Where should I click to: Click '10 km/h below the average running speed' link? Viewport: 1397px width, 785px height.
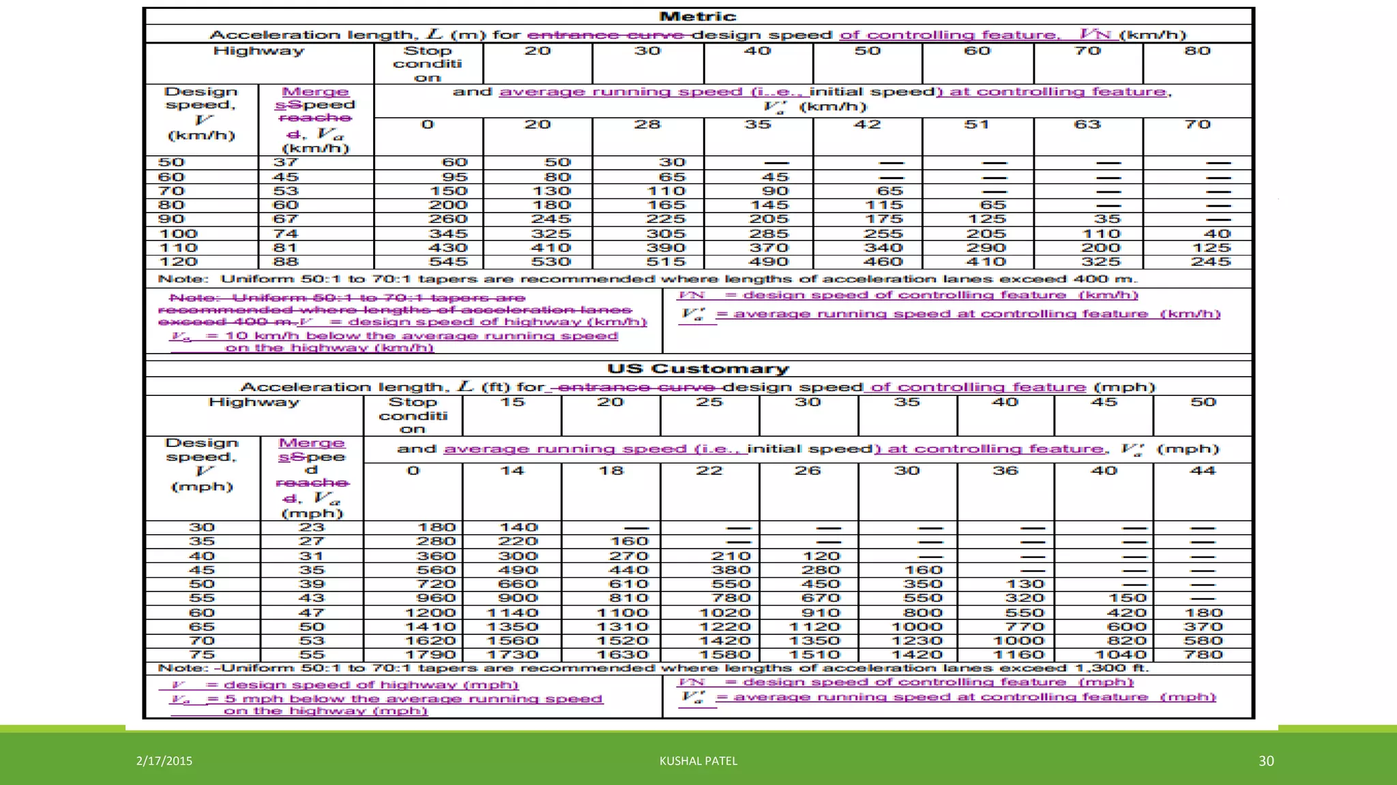point(421,336)
